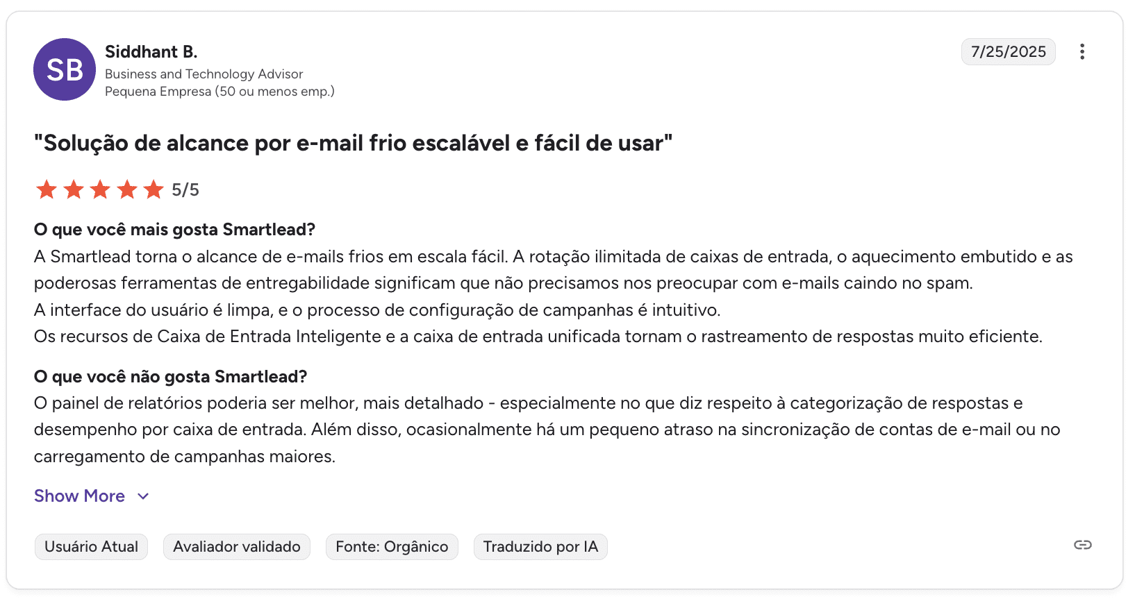The image size is (1135, 601).
Task: Click the 7/25/2025 date badge
Action: click(x=1008, y=52)
